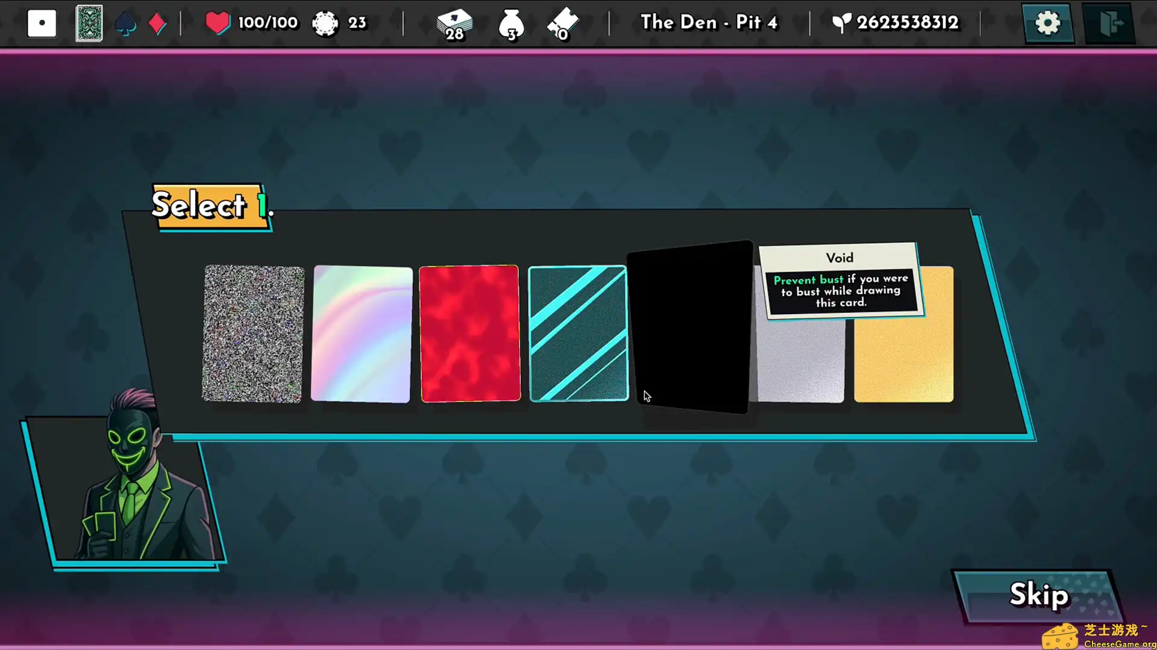
Task: Open settings with the gear icon
Action: pos(1047,23)
